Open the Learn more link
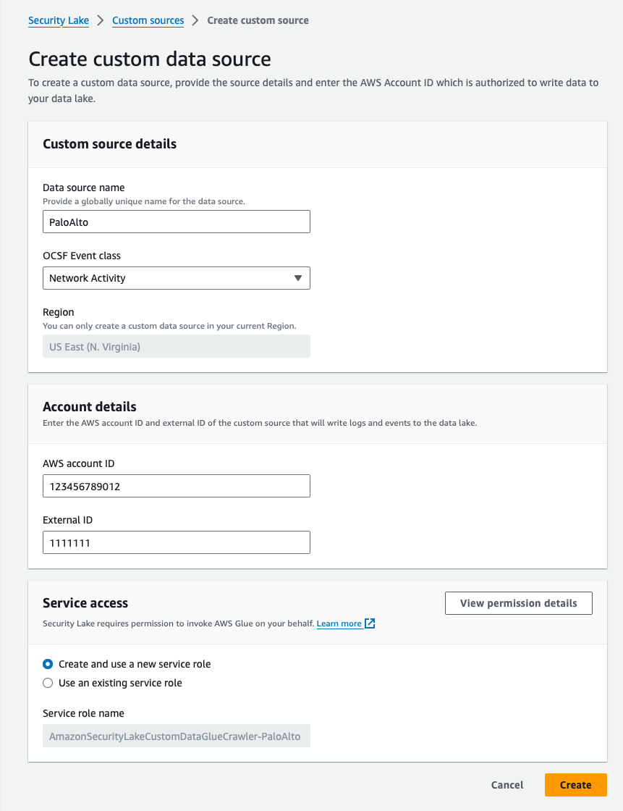The width and height of the screenshot is (623, 811). pyautogui.click(x=339, y=623)
